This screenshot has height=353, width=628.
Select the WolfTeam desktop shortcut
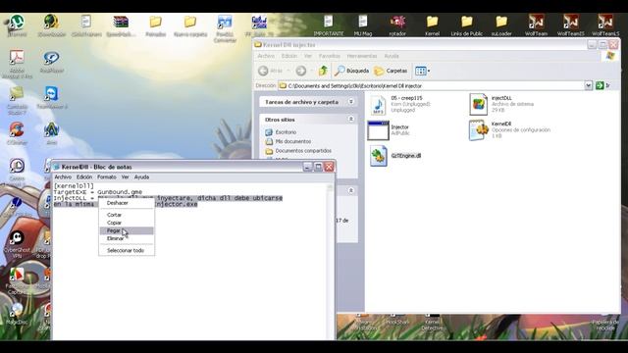point(536,26)
